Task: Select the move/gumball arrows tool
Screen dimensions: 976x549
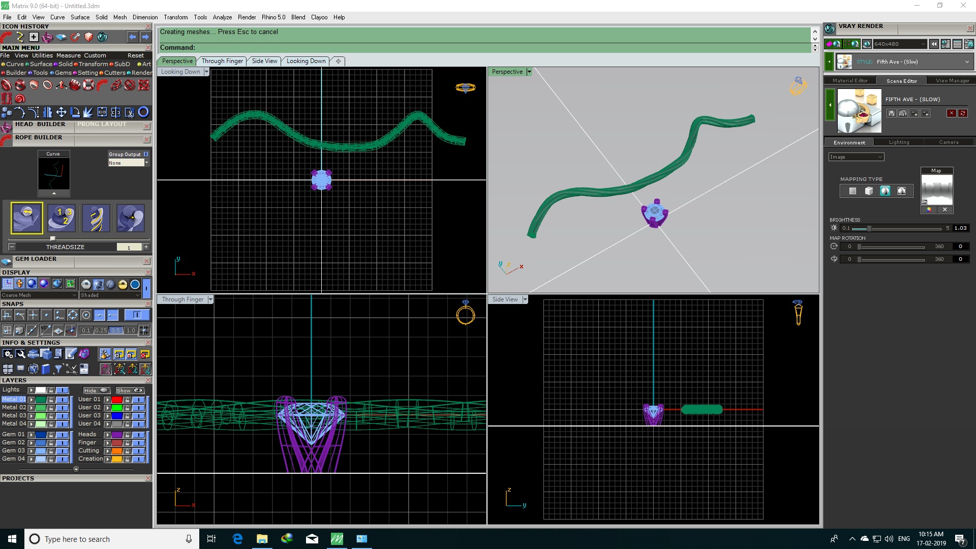Action: (61, 112)
